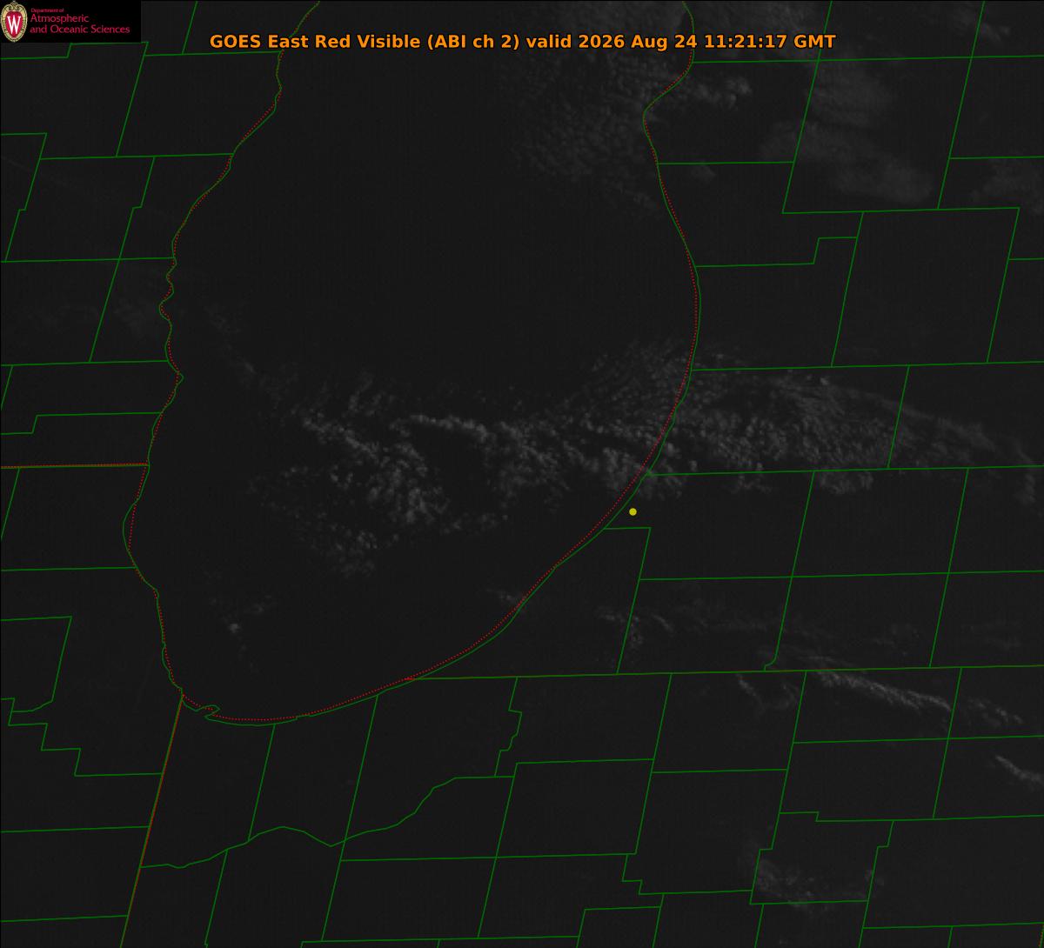1044x948 pixels.
Task: Click the GOES East Red Visible title
Action: (522, 41)
